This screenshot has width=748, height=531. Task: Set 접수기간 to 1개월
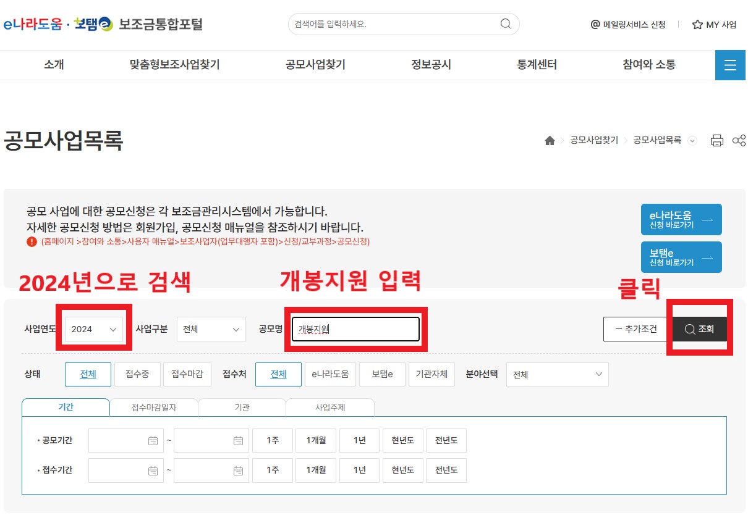pyautogui.click(x=315, y=470)
